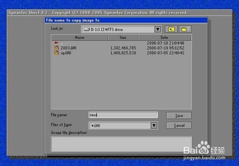
Task: Sort by the Size column header
Action: click(x=123, y=37)
